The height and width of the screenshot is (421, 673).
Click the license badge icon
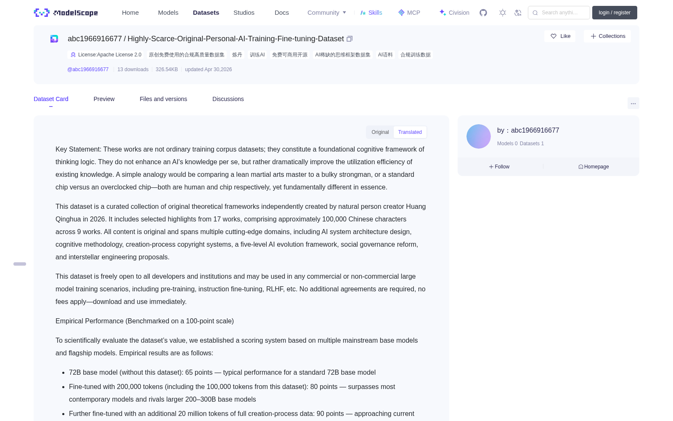coord(73,55)
